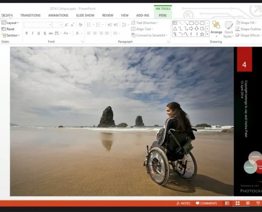The width and height of the screenshot is (262, 212).
Task: Choose the 5-Point Star shape
Action: pyautogui.click(x=202, y=34)
